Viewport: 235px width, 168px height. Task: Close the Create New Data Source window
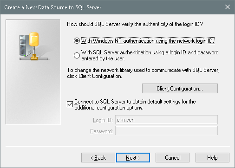228,7
